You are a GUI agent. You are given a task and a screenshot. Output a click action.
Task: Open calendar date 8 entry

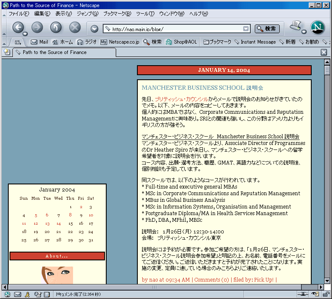70,215
